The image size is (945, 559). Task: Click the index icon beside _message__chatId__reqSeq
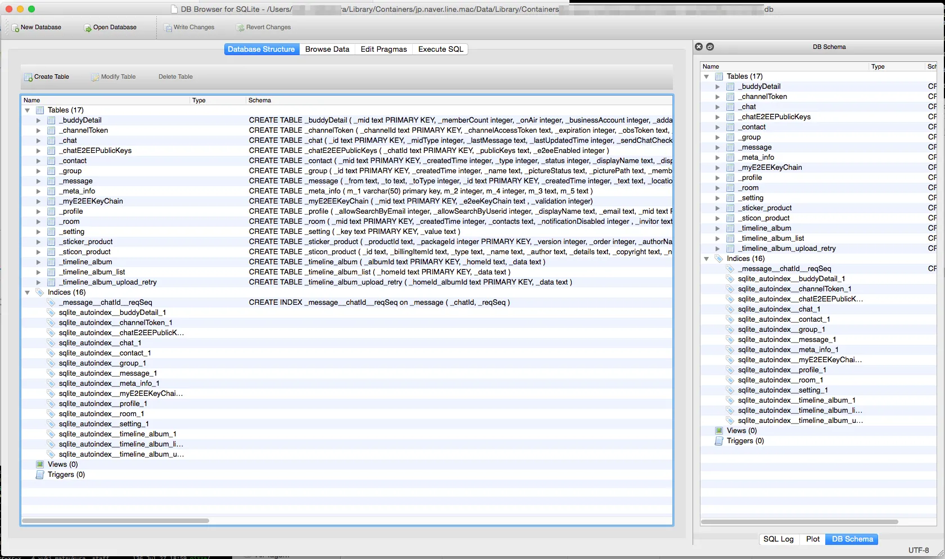[52, 302]
